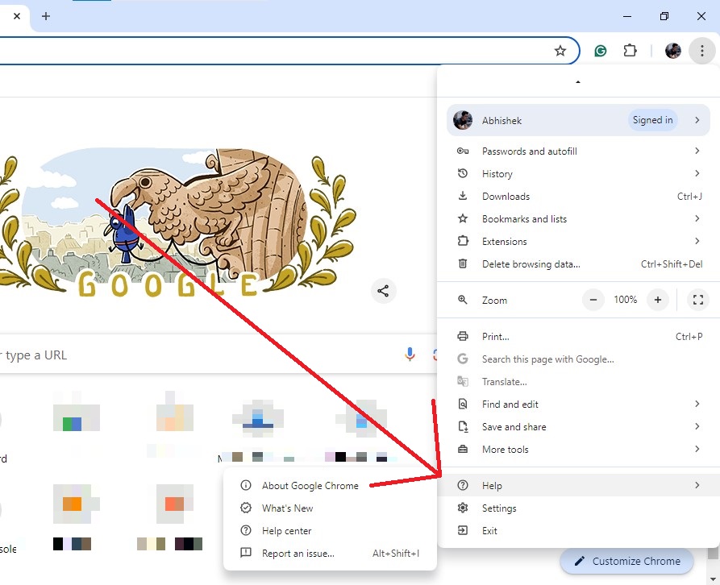Screen dimensions: 720x585
Task: Click the Print printer icon
Action: pyautogui.click(x=463, y=336)
